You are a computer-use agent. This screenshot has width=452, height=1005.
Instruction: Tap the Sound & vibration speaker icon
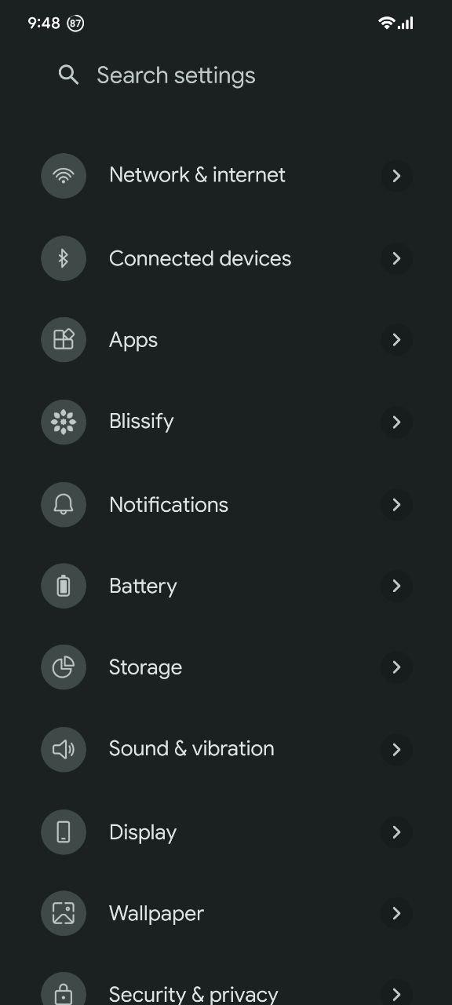point(64,750)
